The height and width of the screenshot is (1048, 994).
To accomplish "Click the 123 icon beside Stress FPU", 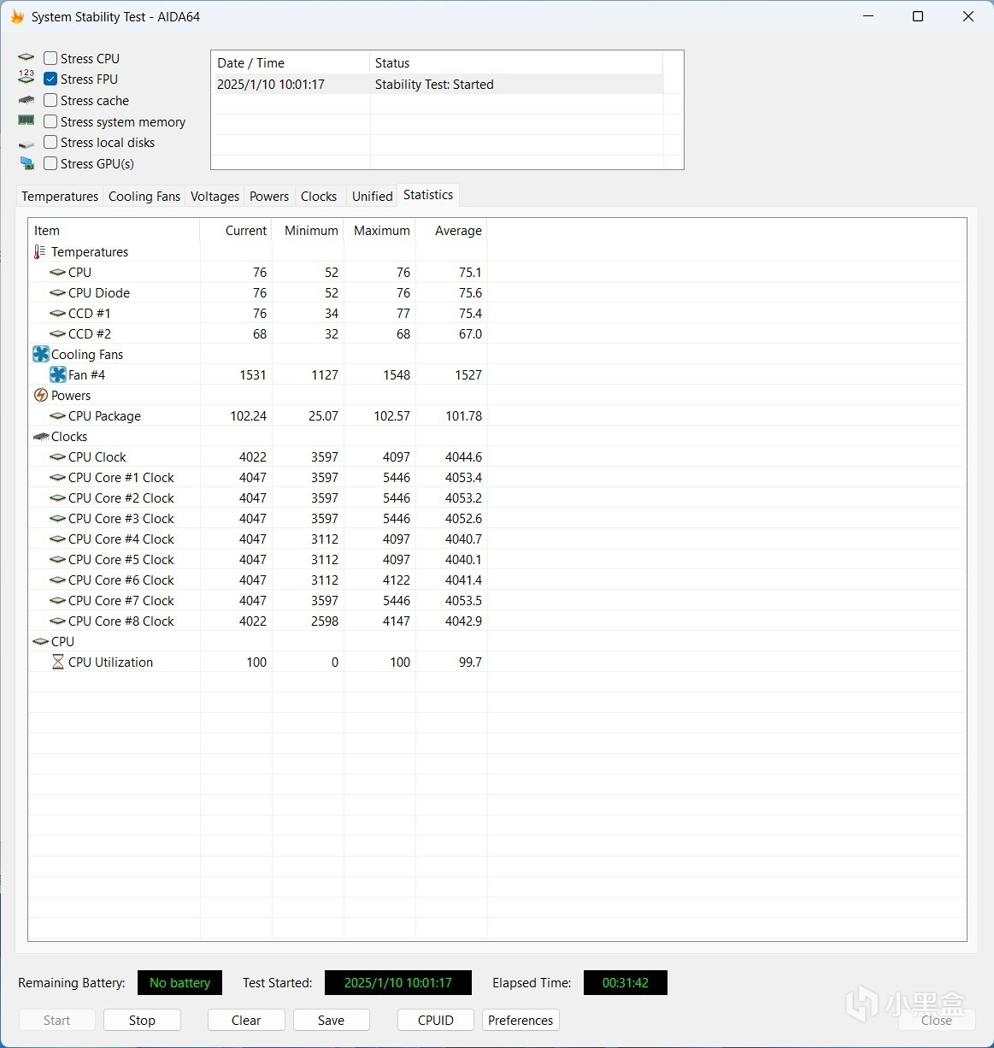I will click(x=26, y=78).
